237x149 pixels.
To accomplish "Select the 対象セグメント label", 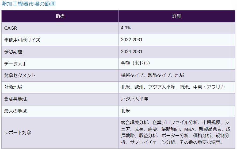I will coord(20,75).
